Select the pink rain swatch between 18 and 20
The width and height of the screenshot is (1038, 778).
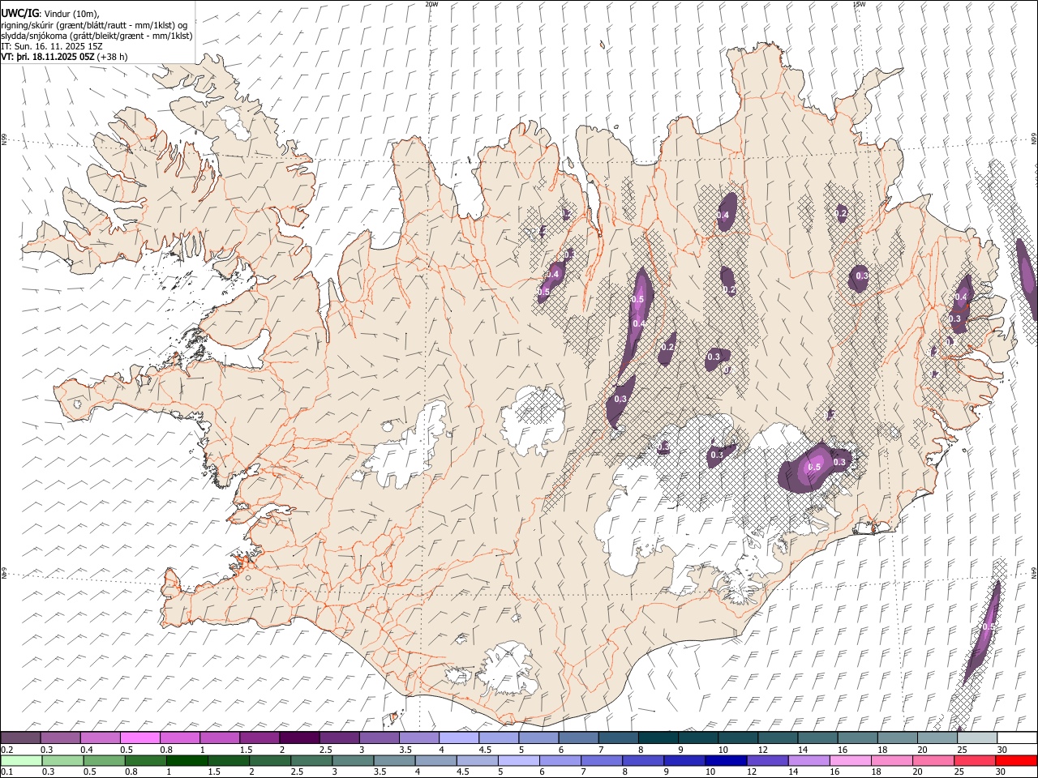pos(890,760)
